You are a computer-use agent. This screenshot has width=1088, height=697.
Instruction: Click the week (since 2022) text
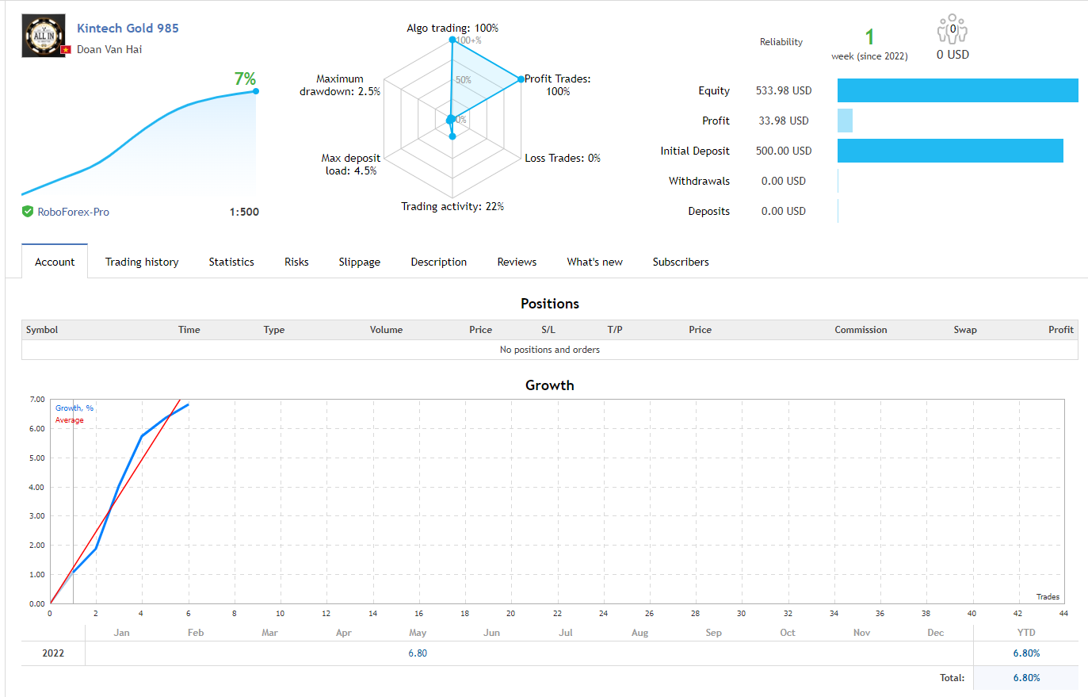coord(869,56)
